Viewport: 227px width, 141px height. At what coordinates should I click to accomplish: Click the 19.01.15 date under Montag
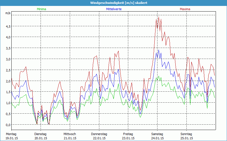click(x=12, y=138)
